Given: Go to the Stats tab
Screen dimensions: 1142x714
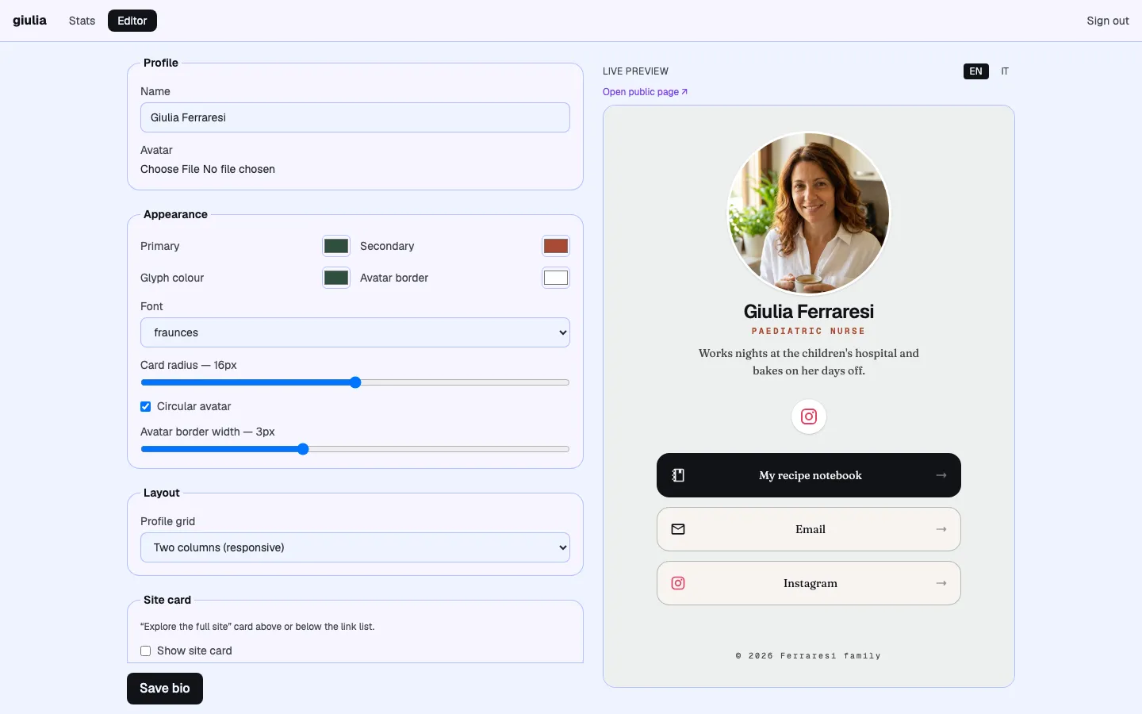Looking at the screenshot, I should (x=82, y=21).
